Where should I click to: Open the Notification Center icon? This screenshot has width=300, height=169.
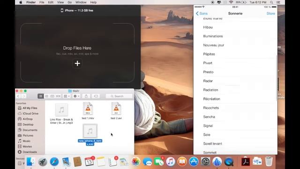pos(278,2)
